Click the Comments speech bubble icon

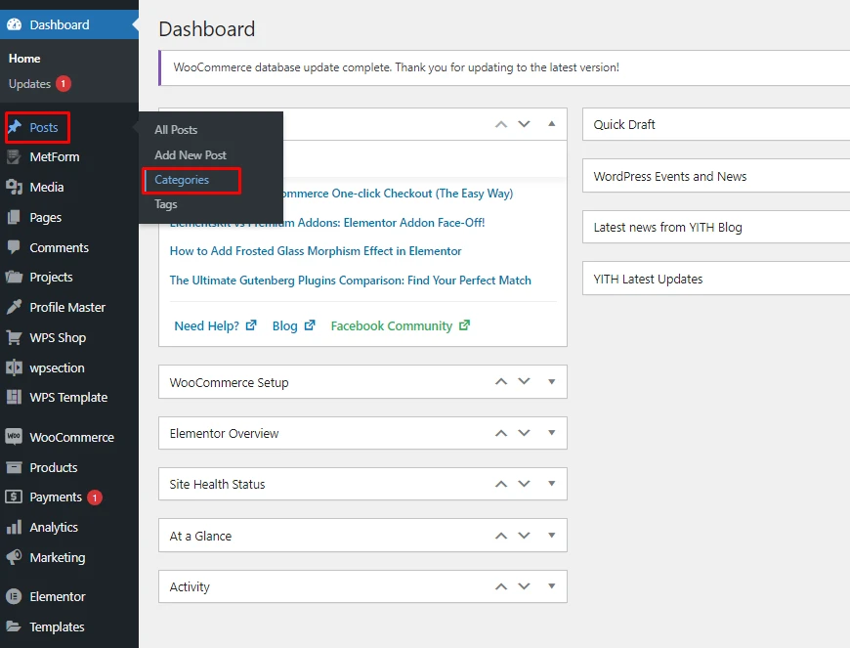[x=14, y=247]
